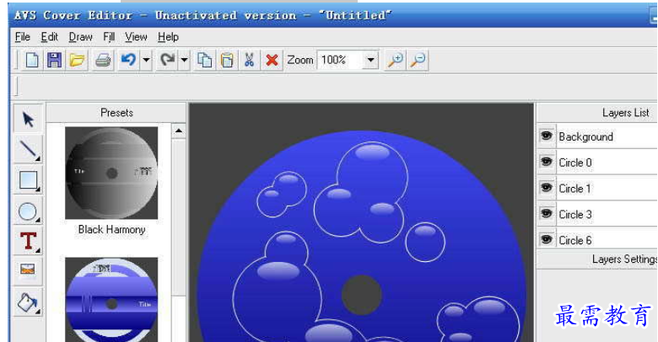Open the undo history dropdown arrow
Viewport: 658px width, 342px height.
point(146,60)
